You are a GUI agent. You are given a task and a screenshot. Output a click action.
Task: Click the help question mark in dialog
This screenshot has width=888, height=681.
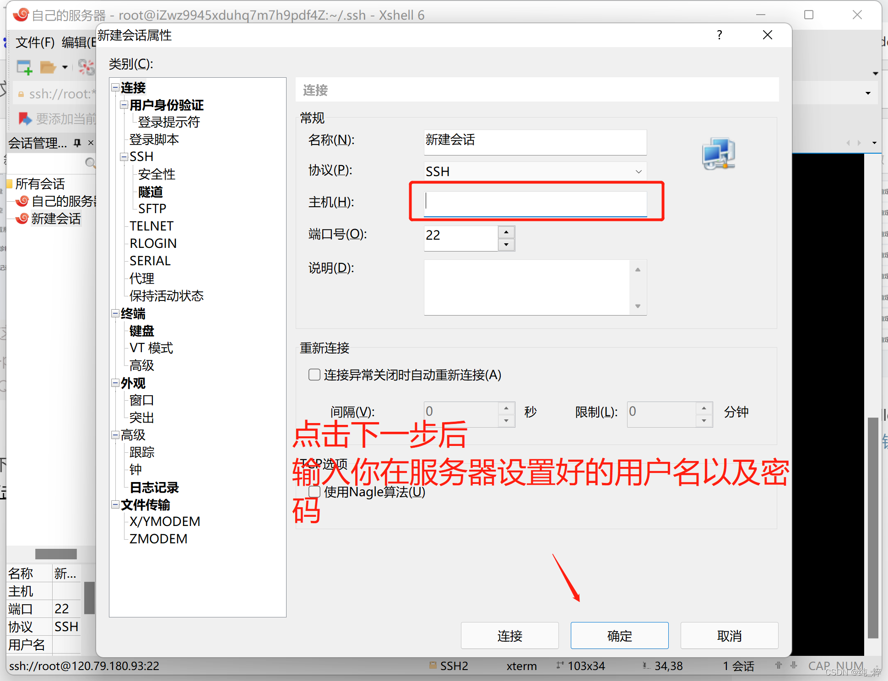720,35
